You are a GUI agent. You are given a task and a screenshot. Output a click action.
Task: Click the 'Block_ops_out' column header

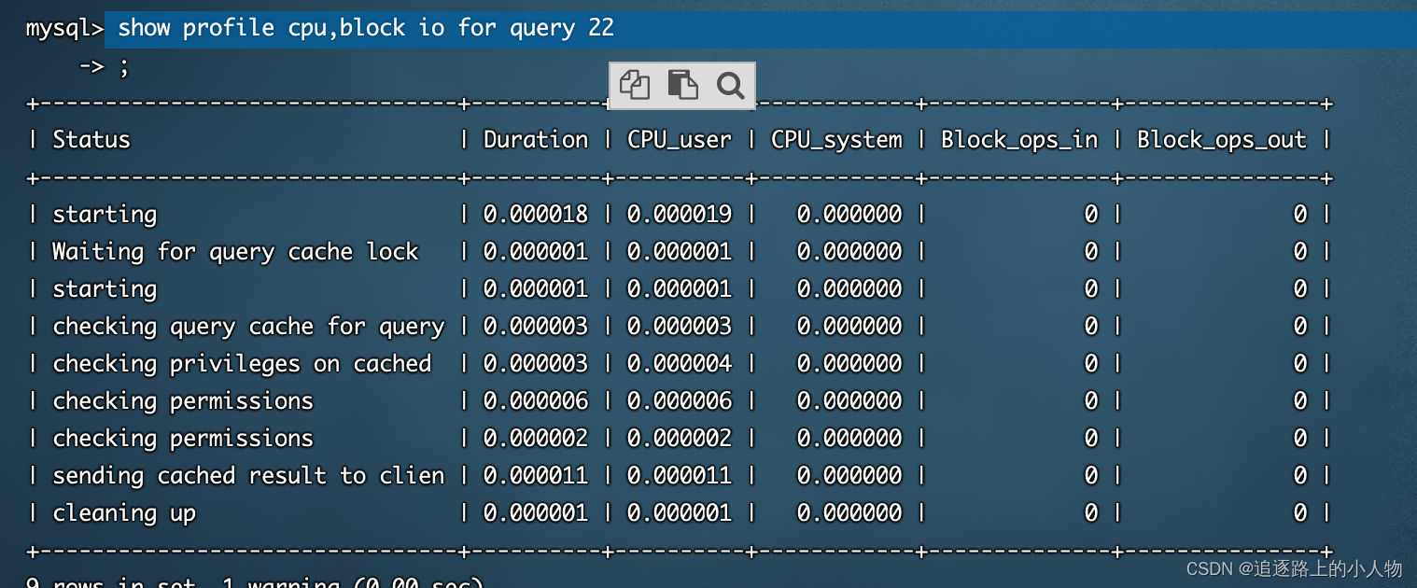1222,140
